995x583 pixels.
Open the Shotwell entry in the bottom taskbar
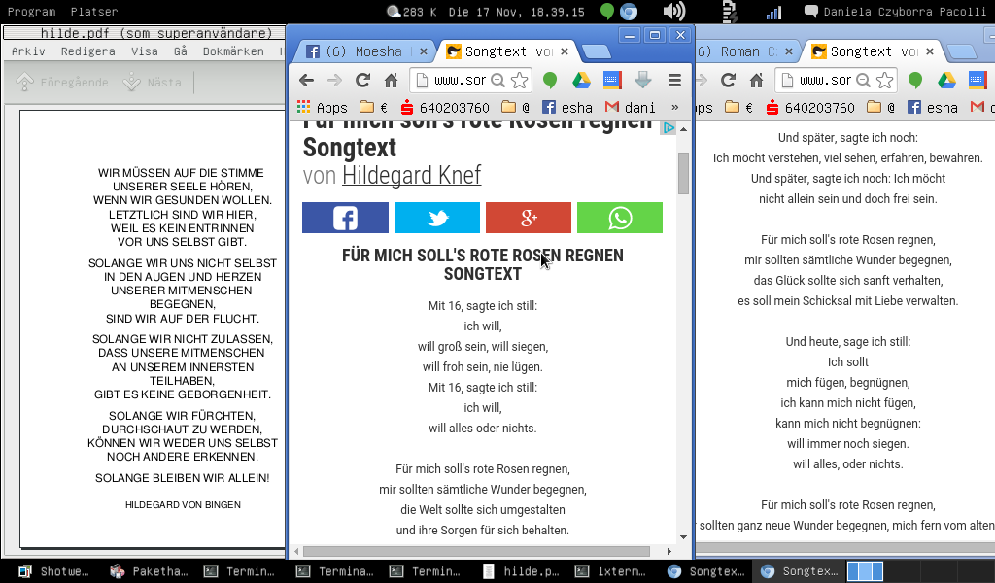pos(54,571)
